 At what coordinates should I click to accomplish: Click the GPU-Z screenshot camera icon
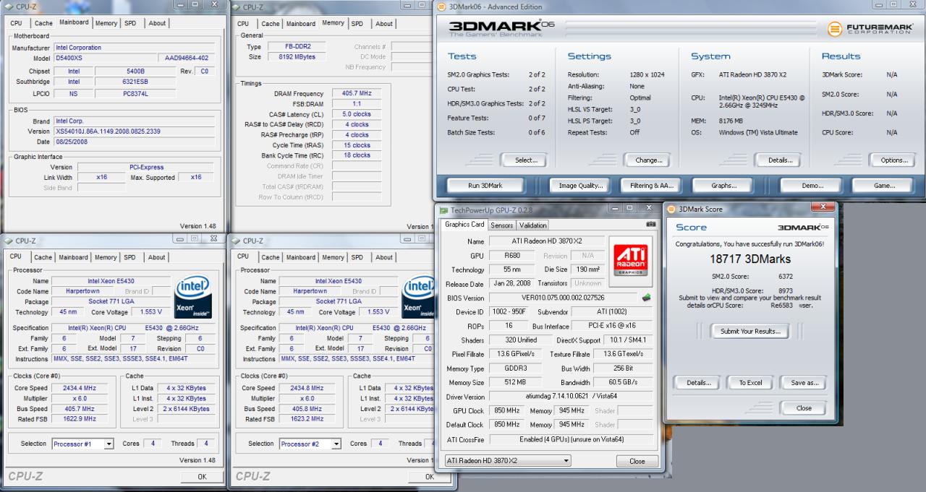(651, 224)
